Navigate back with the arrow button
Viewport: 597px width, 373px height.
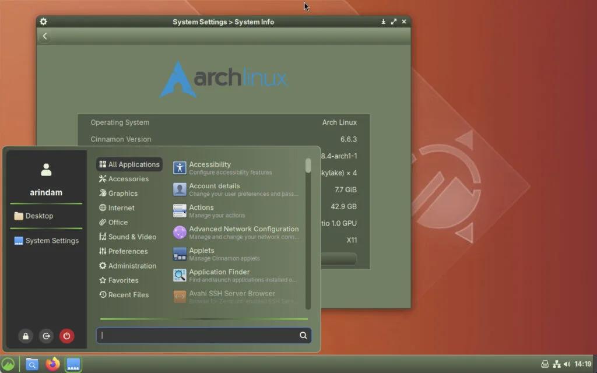[x=44, y=36]
